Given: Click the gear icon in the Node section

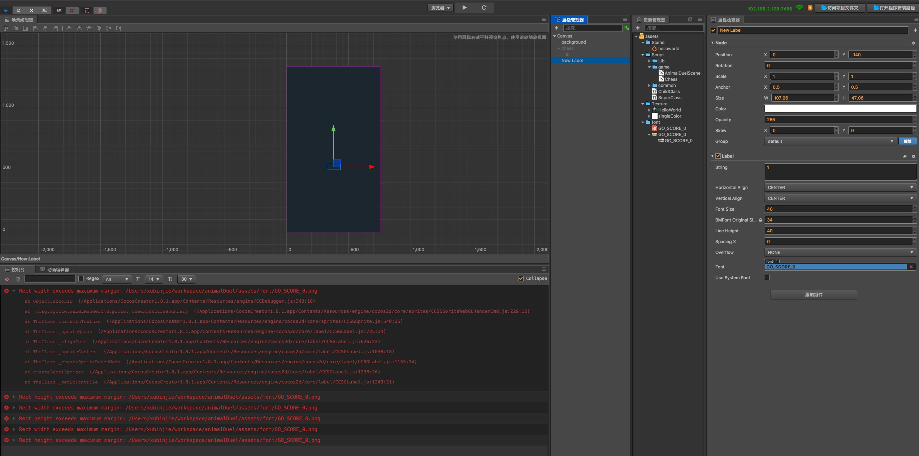Looking at the screenshot, I should pos(913,43).
